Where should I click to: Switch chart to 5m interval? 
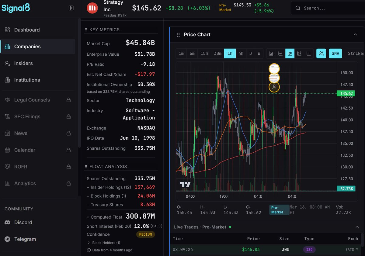(x=192, y=54)
